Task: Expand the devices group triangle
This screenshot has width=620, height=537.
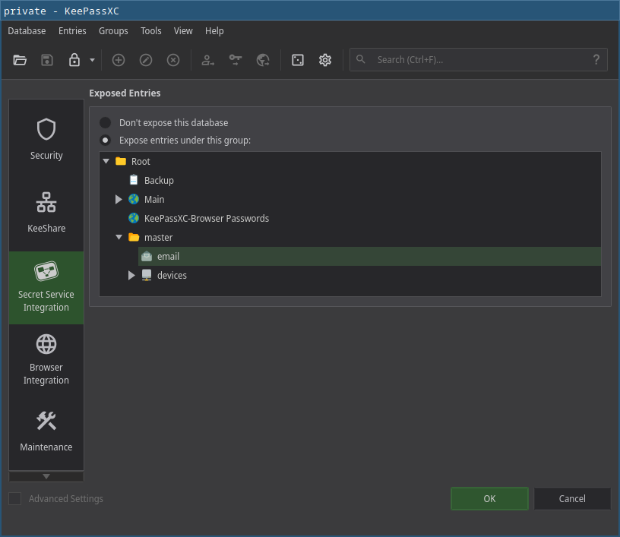Action: click(x=131, y=275)
